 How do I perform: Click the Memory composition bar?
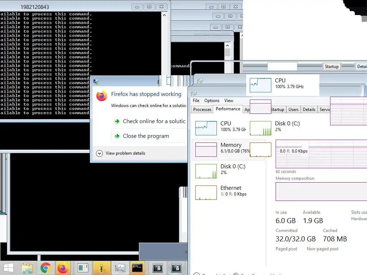[321, 192]
